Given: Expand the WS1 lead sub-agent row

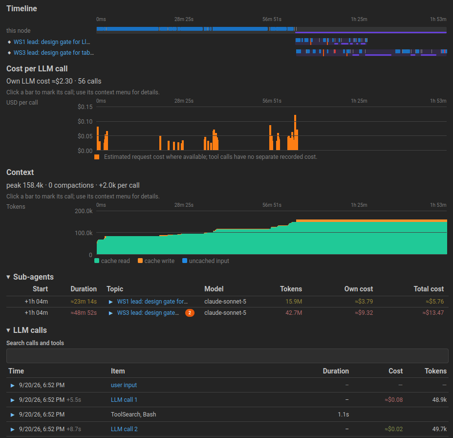Looking at the screenshot, I should point(110,302).
